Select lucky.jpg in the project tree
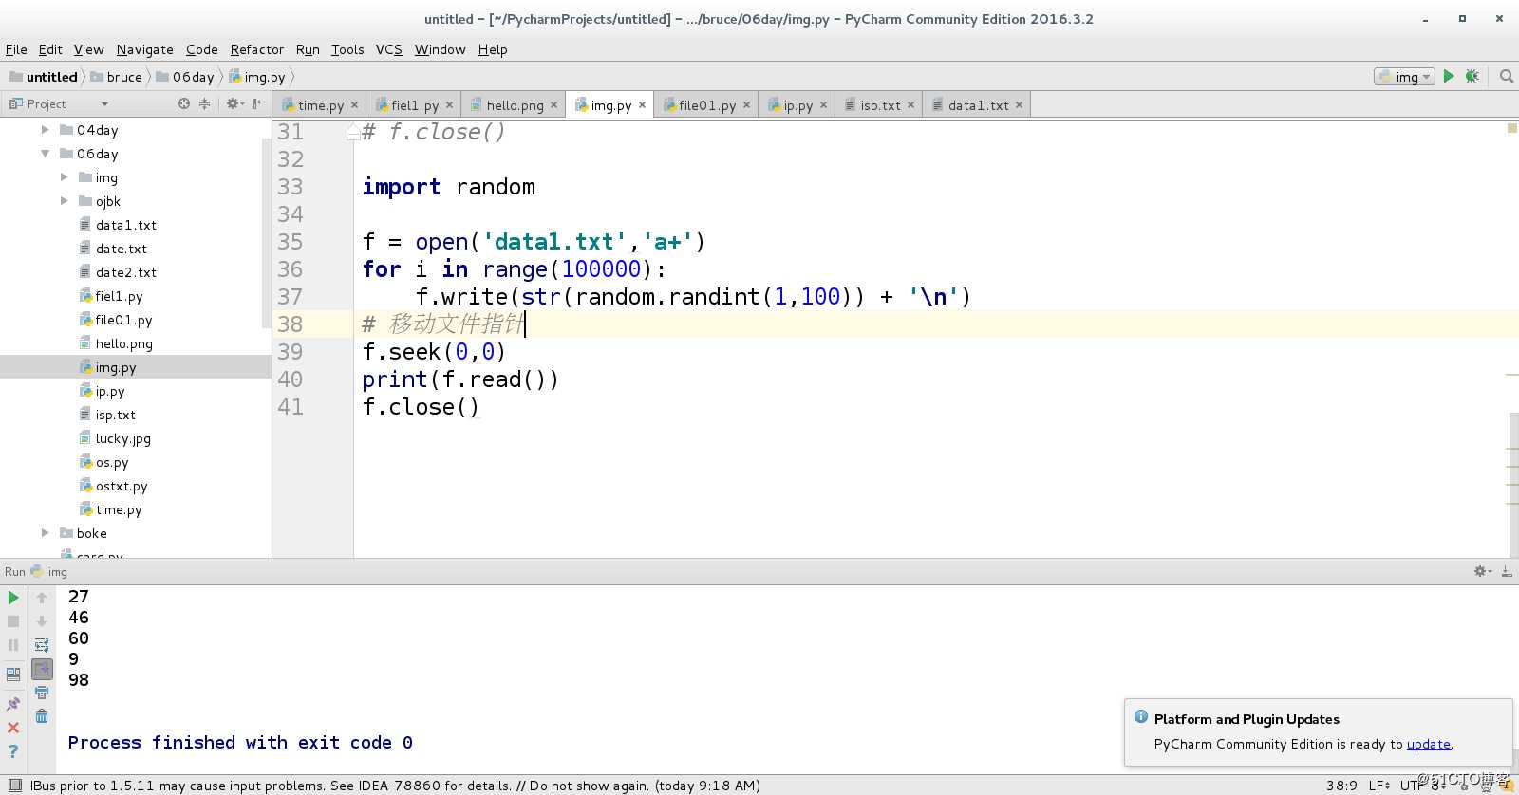Image resolution: width=1519 pixels, height=795 pixels. [x=122, y=438]
